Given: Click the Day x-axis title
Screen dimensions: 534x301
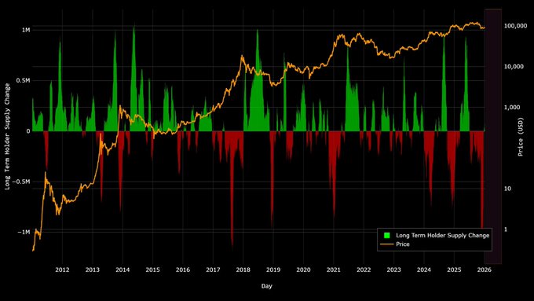Looking at the screenshot, I should point(267,286).
